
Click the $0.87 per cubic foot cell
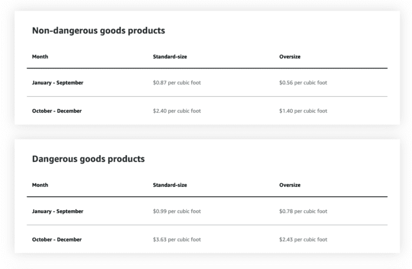[177, 83]
